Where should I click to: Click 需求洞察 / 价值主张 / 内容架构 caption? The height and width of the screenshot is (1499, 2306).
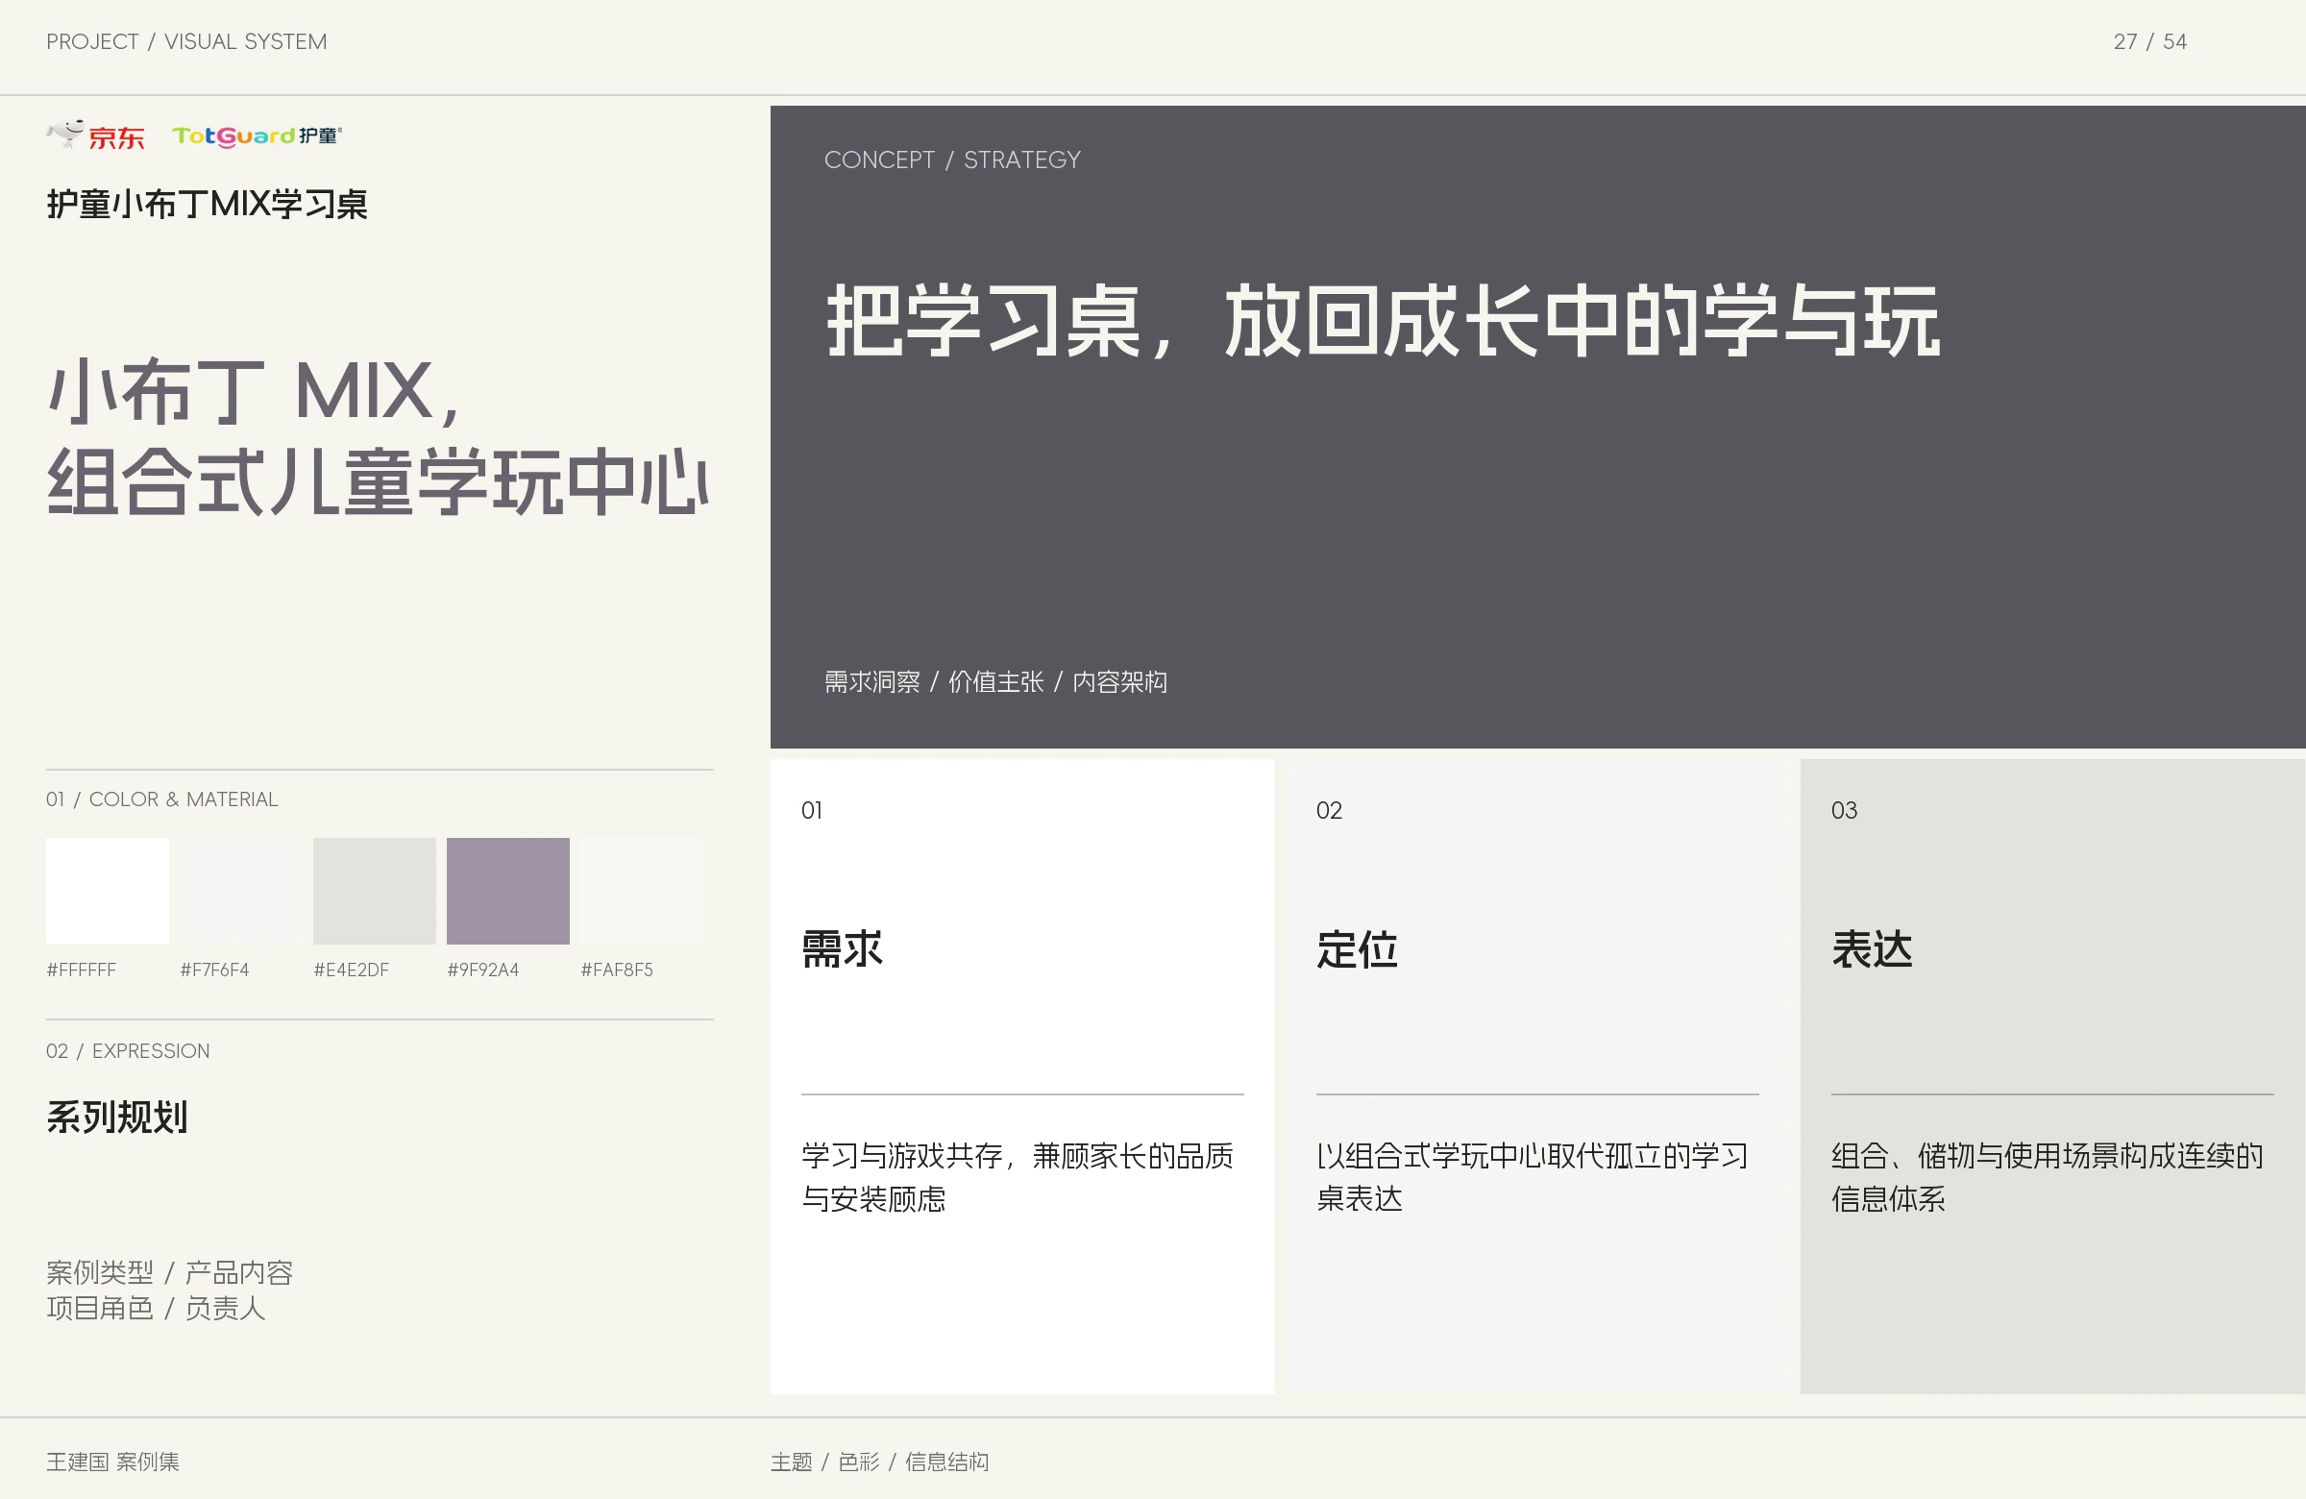[x=995, y=682]
